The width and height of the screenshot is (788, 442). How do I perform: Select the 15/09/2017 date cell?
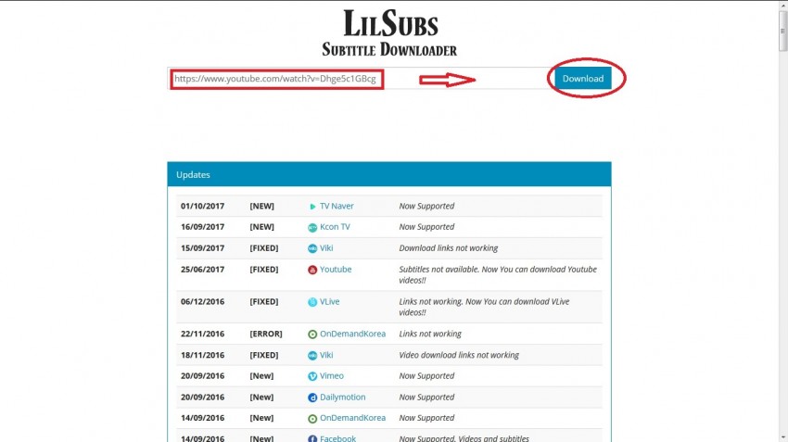(x=202, y=248)
